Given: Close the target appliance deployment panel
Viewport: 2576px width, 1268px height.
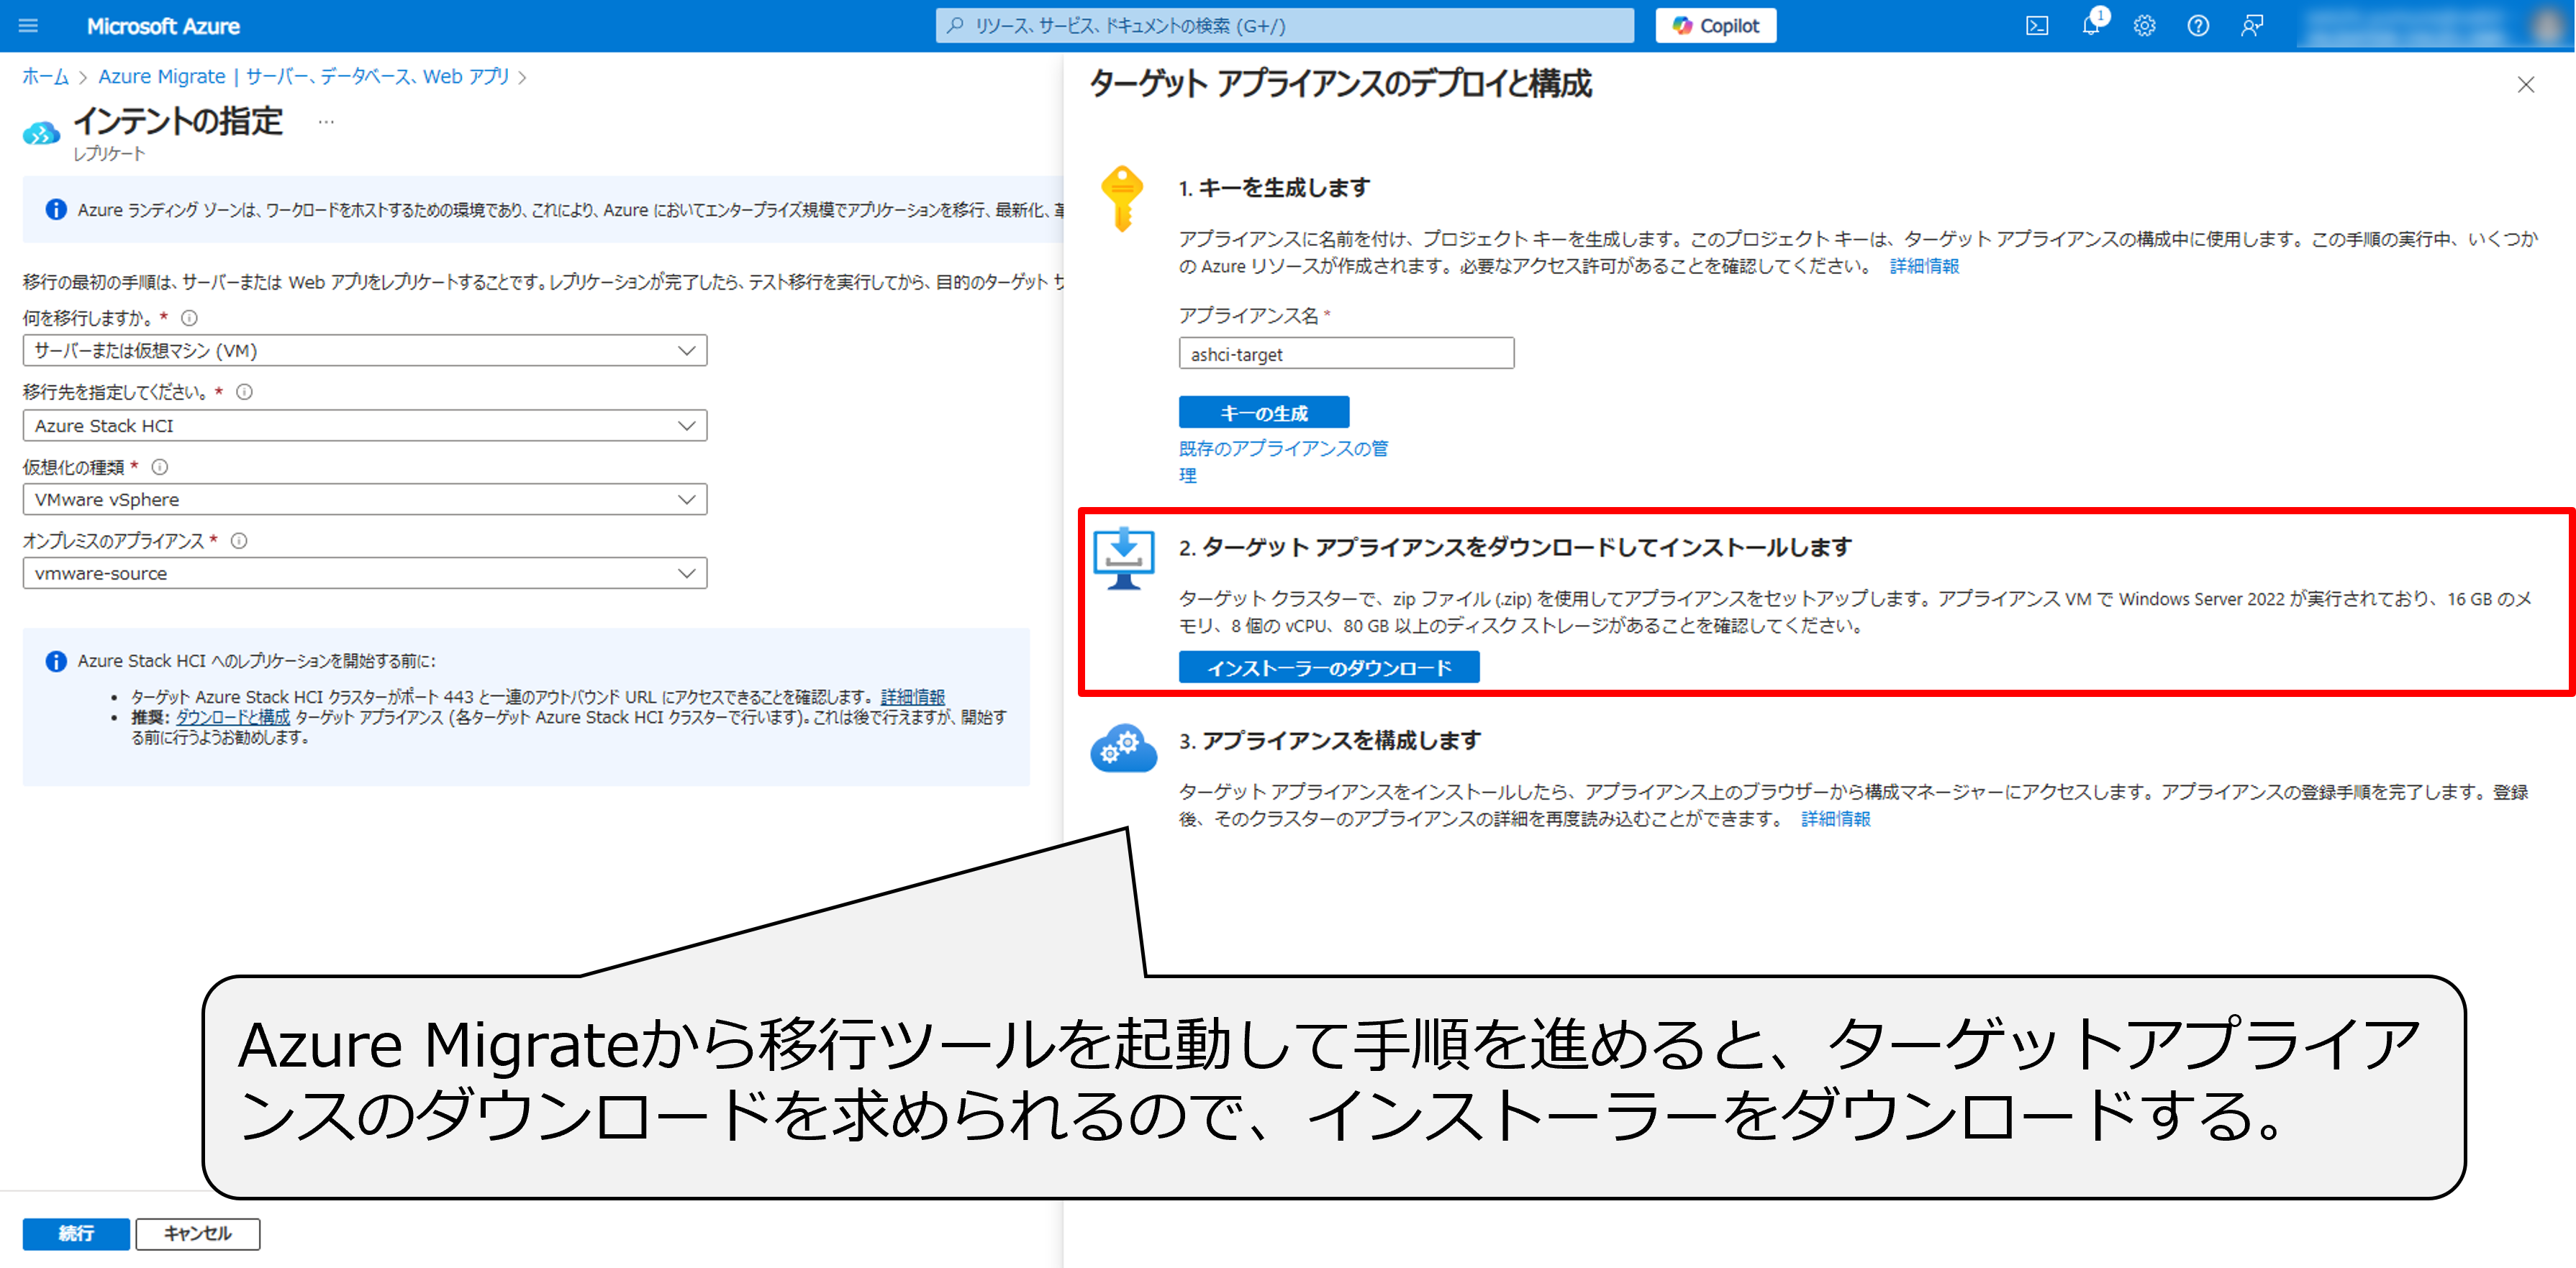Looking at the screenshot, I should [x=2525, y=85].
